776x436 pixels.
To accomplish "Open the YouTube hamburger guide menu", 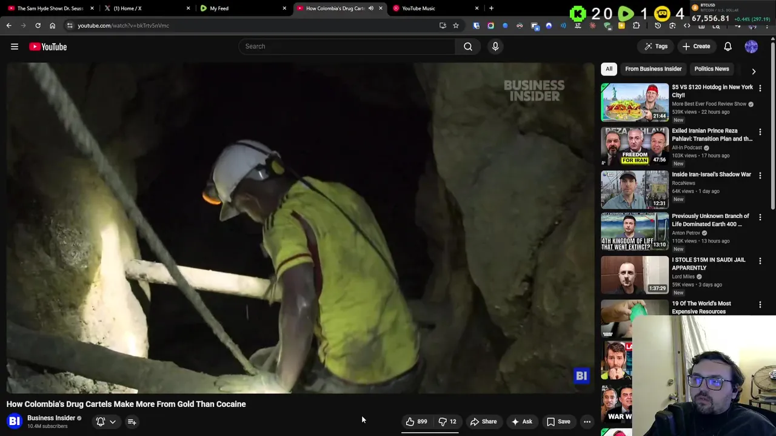I will [15, 47].
